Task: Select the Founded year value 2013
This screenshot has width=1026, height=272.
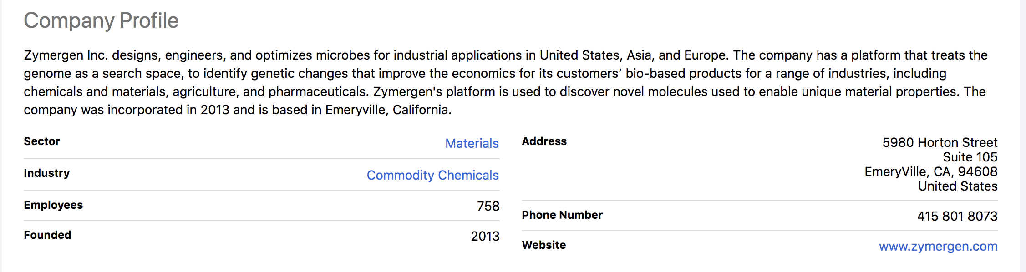Action: coord(485,236)
